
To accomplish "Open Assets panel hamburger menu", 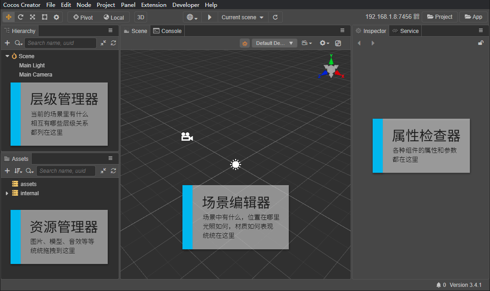I will coord(110,158).
